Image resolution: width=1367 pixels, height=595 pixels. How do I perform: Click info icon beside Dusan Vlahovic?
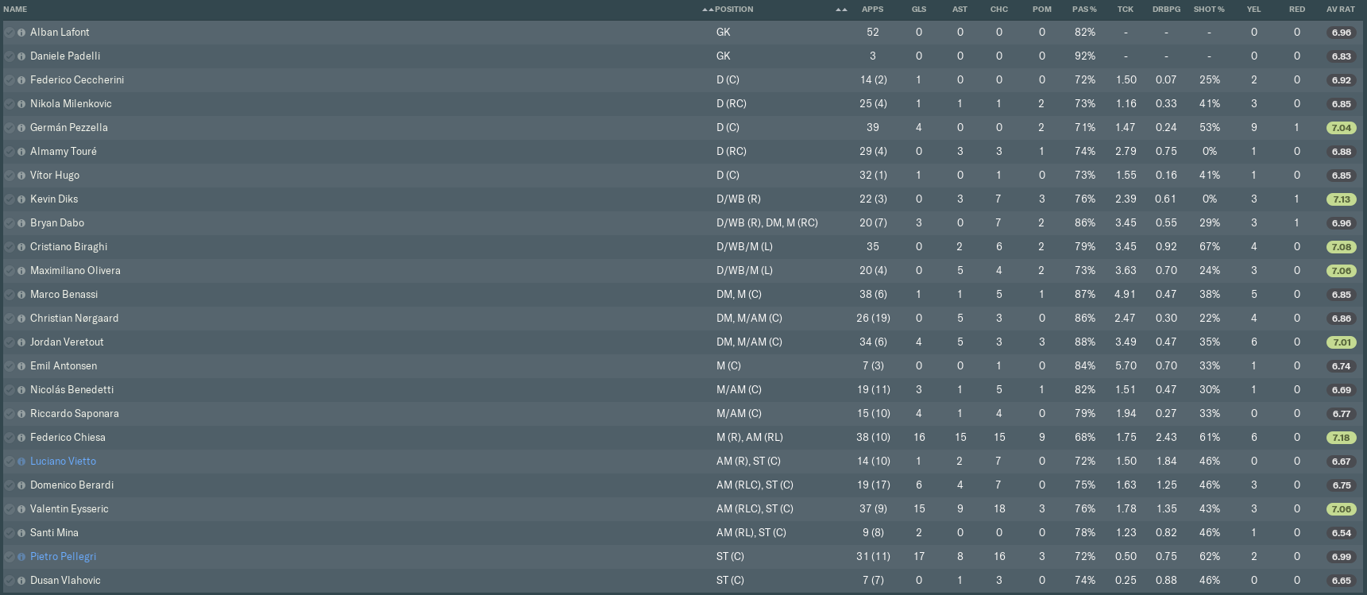21,581
